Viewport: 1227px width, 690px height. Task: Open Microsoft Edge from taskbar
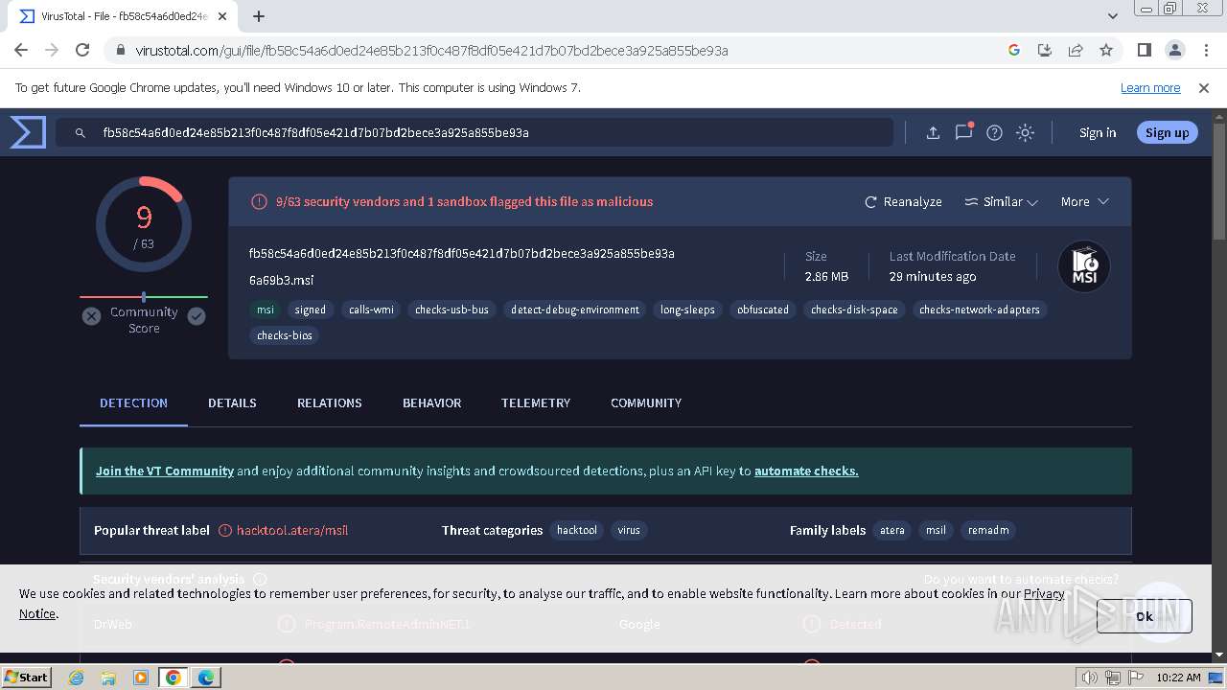(206, 678)
